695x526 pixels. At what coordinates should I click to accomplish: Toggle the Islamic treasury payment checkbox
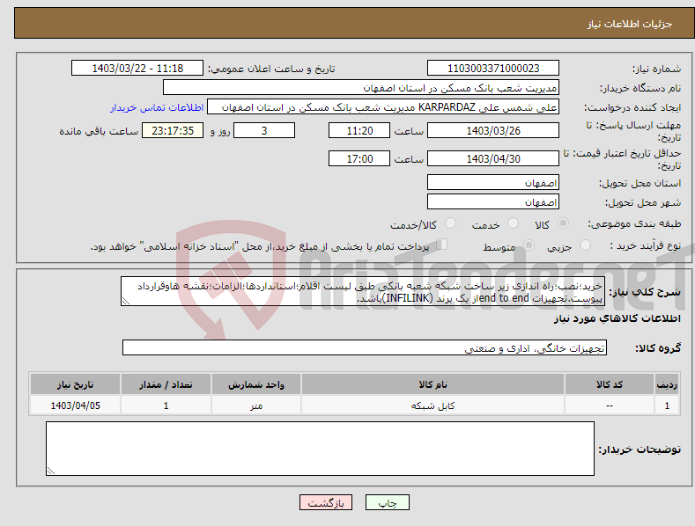[x=441, y=245]
